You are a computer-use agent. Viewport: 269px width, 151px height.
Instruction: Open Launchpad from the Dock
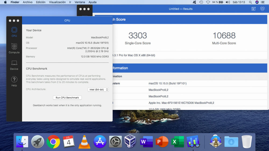point(38,142)
